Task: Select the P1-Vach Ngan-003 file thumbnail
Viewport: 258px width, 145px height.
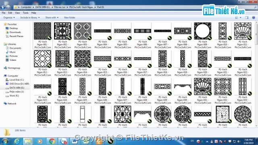Action: tap(82, 31)
